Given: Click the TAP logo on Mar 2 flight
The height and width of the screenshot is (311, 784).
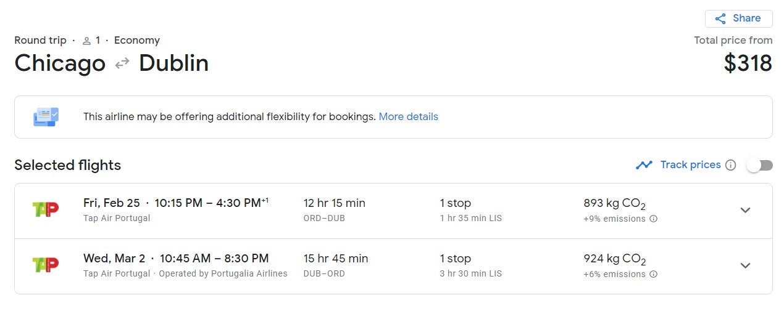Looking at the screenshot, I should point(46,265).
